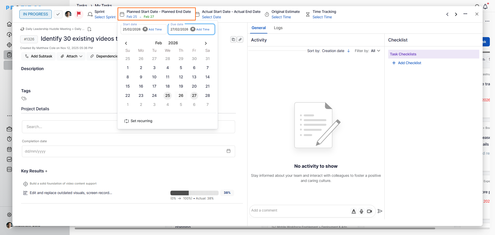Open task more options ellipsis
The height and width of the screenshot is (235, 495).
point(465,14)
